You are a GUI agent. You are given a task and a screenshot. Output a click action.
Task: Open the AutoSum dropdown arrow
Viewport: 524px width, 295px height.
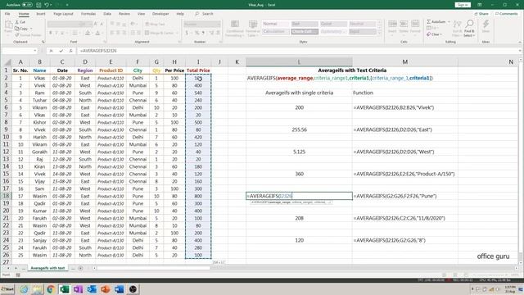[x=449, y=22]
